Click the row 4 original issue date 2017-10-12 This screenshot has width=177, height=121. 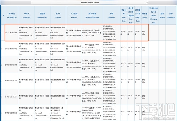[x=130, y=81]
